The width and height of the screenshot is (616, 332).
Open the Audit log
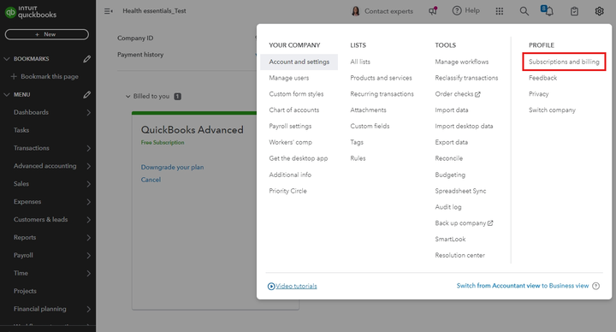tap(448, 207)
